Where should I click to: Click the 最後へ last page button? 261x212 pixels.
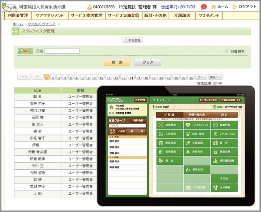pos(215,77)
